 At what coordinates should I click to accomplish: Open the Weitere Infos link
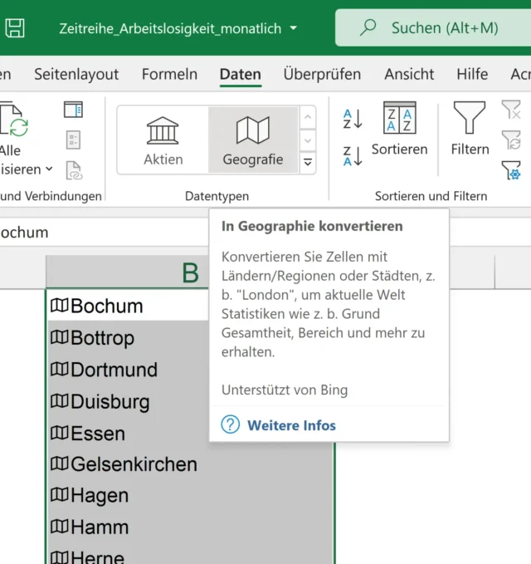point(291,425)
